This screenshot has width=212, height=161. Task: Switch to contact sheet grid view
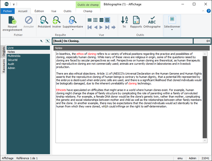95,20
